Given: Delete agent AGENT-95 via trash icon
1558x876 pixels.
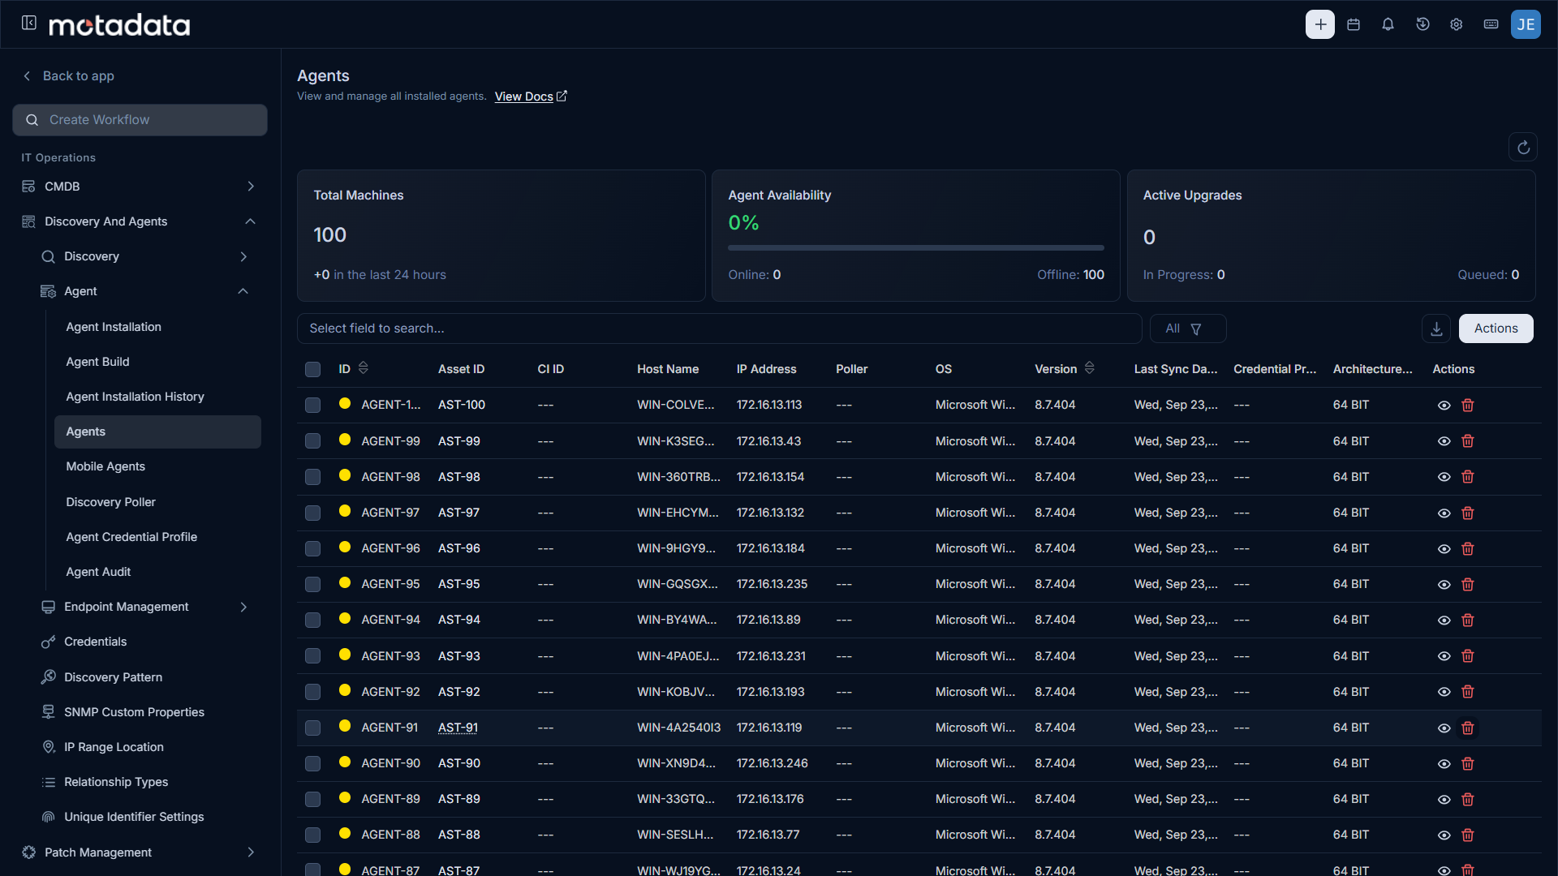Looking at the screenshot, I should tap(1468, 584).
